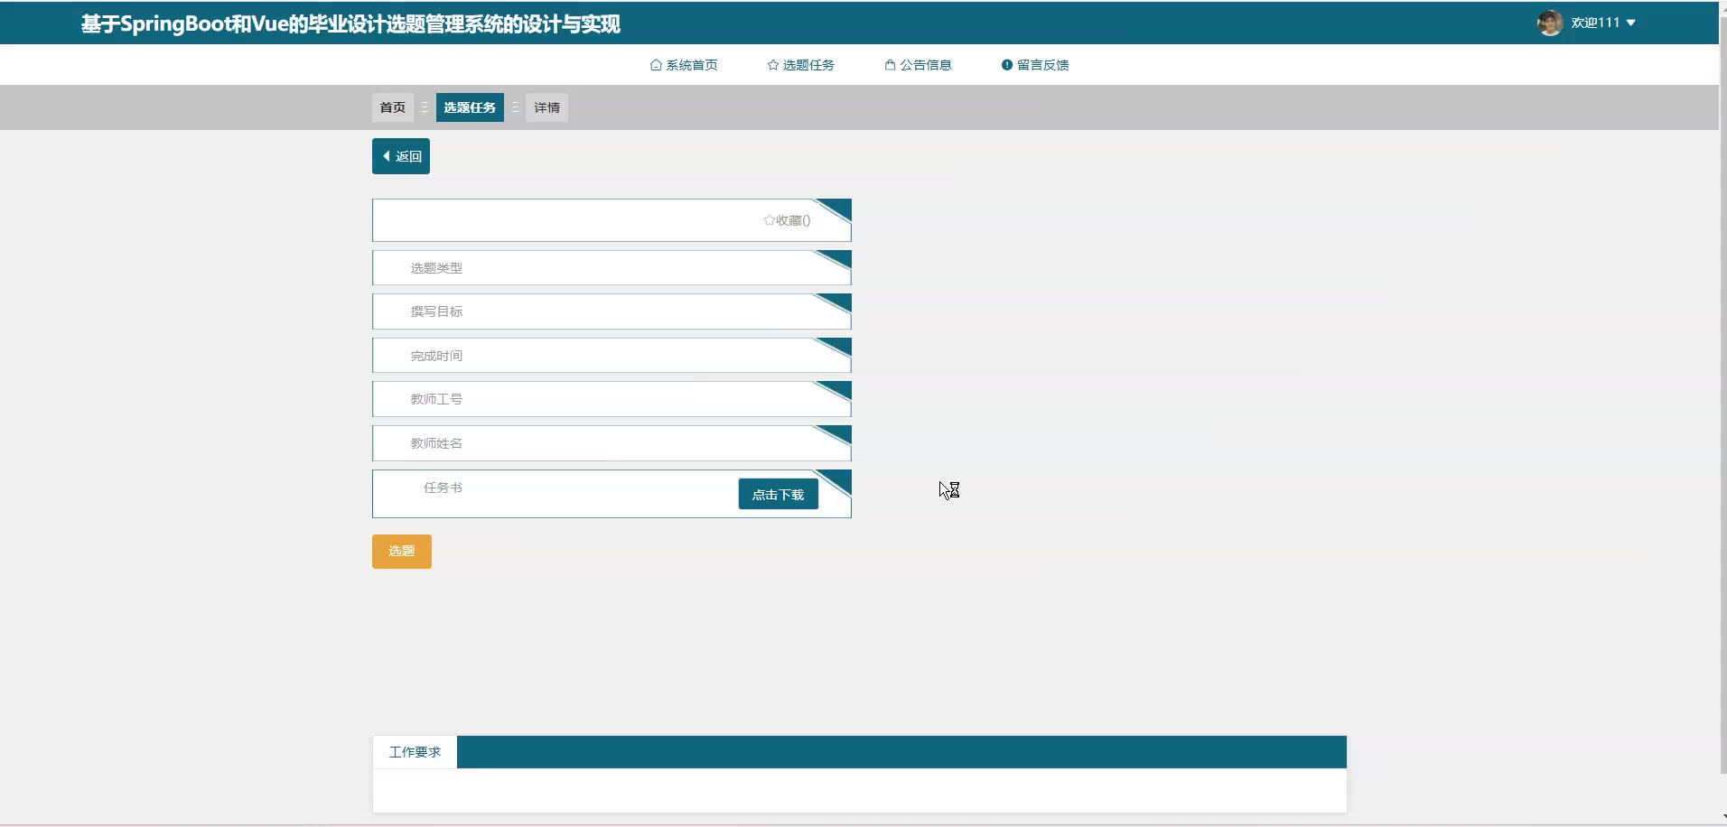Image resolution: width=1727 pixels, height=827 pixels.
Task: Click the user avatar picture
Action: [1550, 23]
